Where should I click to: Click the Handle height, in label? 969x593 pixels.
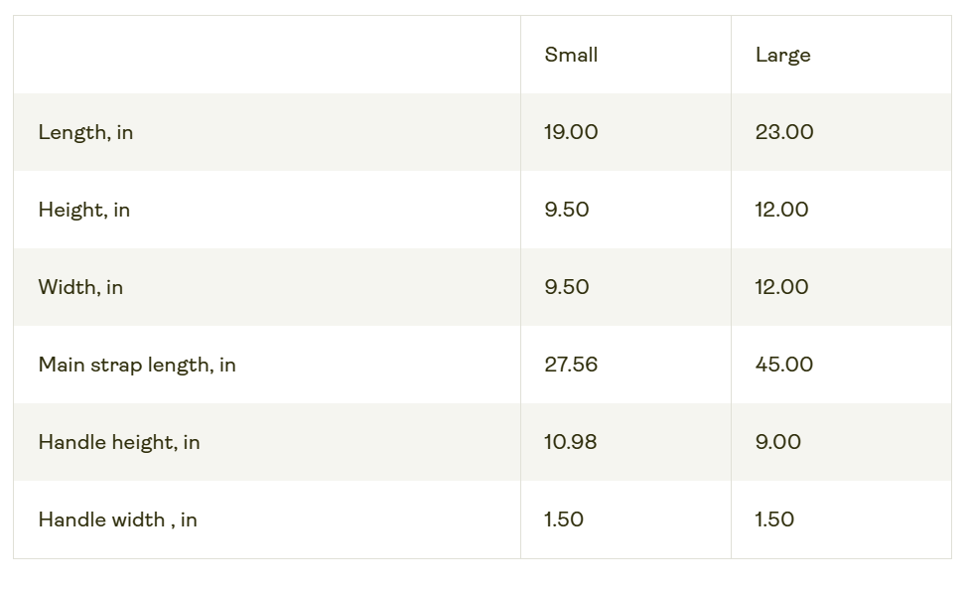(x=119, y=442)
